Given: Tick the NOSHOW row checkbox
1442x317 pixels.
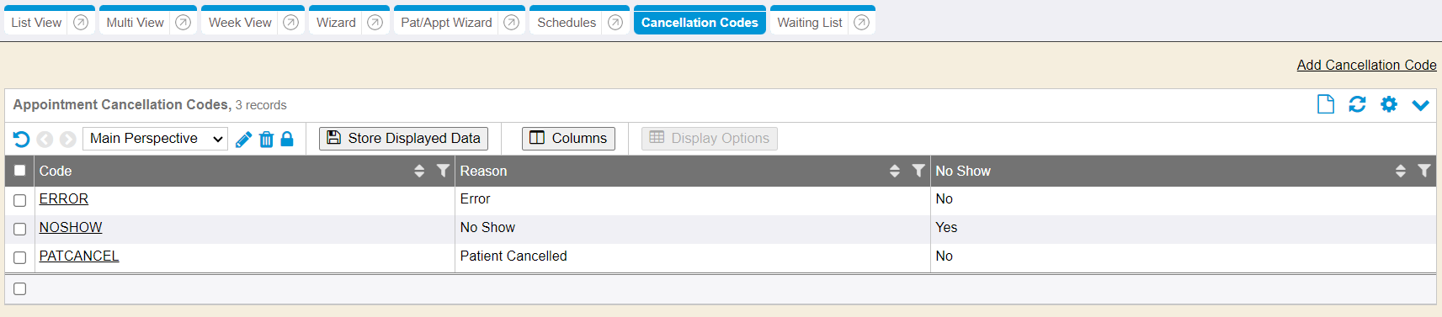Looking at the screenshot, I should [x=20, y=229].
